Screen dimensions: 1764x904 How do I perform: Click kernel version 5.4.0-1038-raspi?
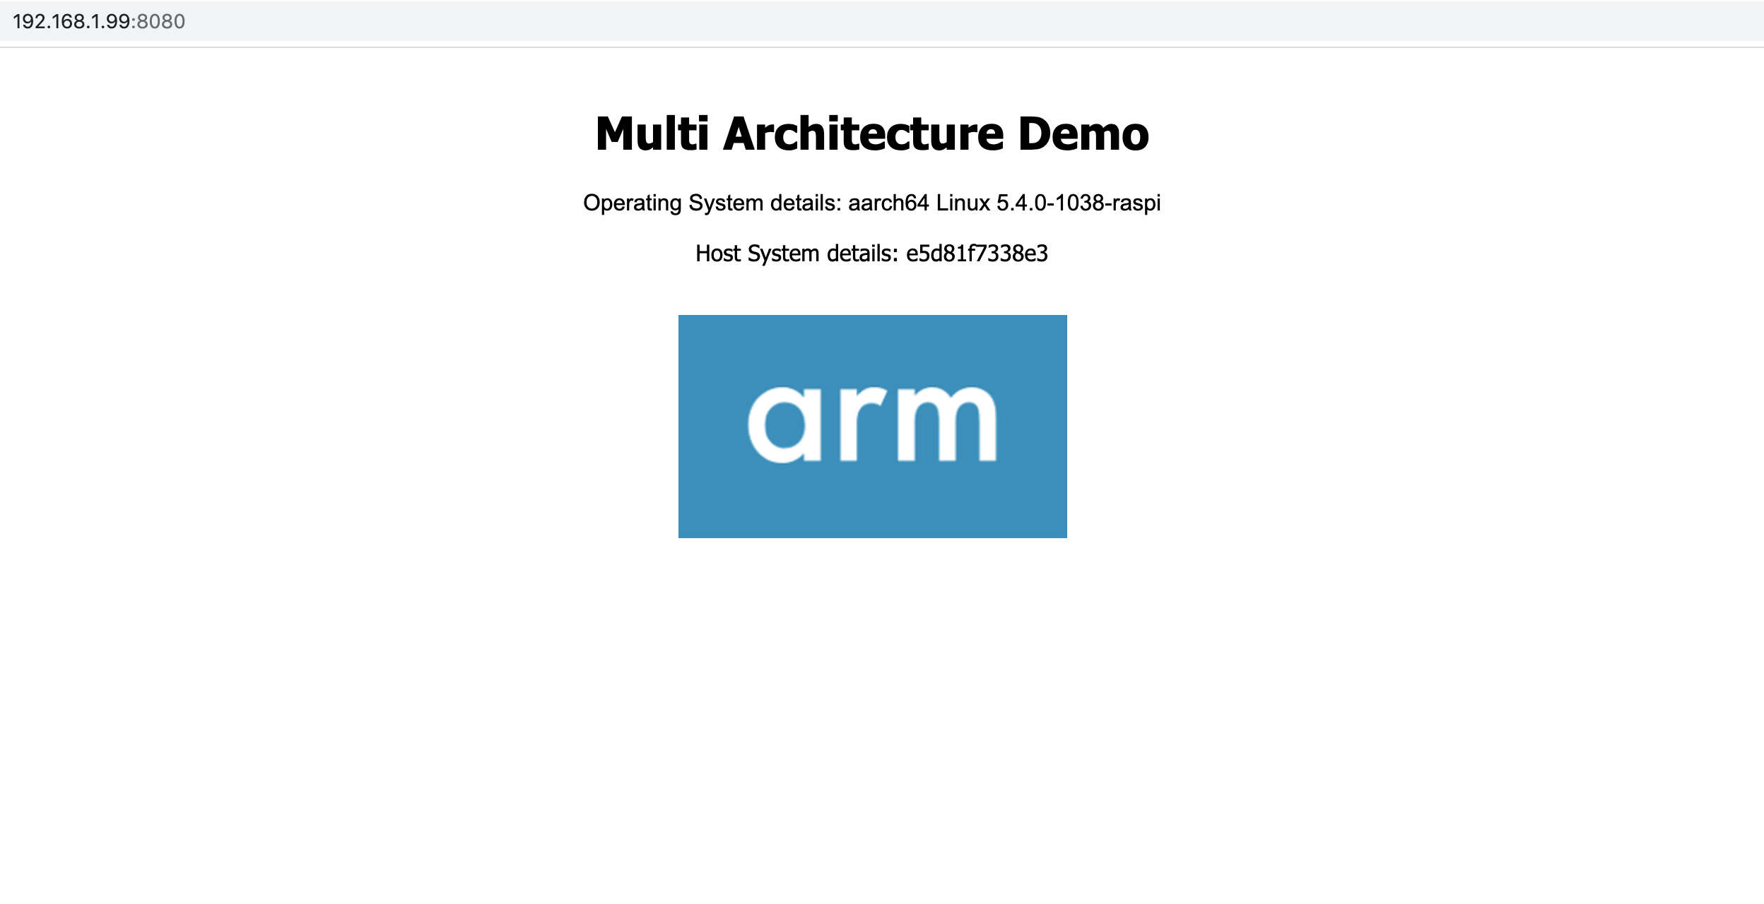(x=1078, y=203)
